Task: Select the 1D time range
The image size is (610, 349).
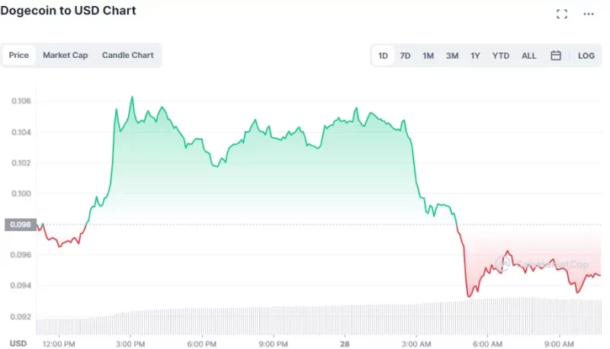Action: coord(384,56)
